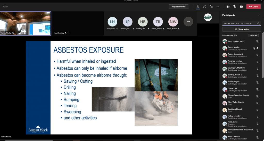
Task: Click Chang Geun Lee's muted mic icon
Action: pos(257,96)
